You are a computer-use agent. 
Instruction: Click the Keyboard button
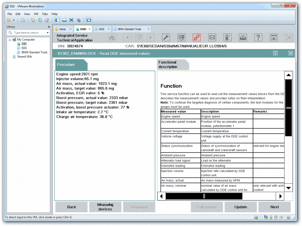pyautogui.click(x=139, y=207)
